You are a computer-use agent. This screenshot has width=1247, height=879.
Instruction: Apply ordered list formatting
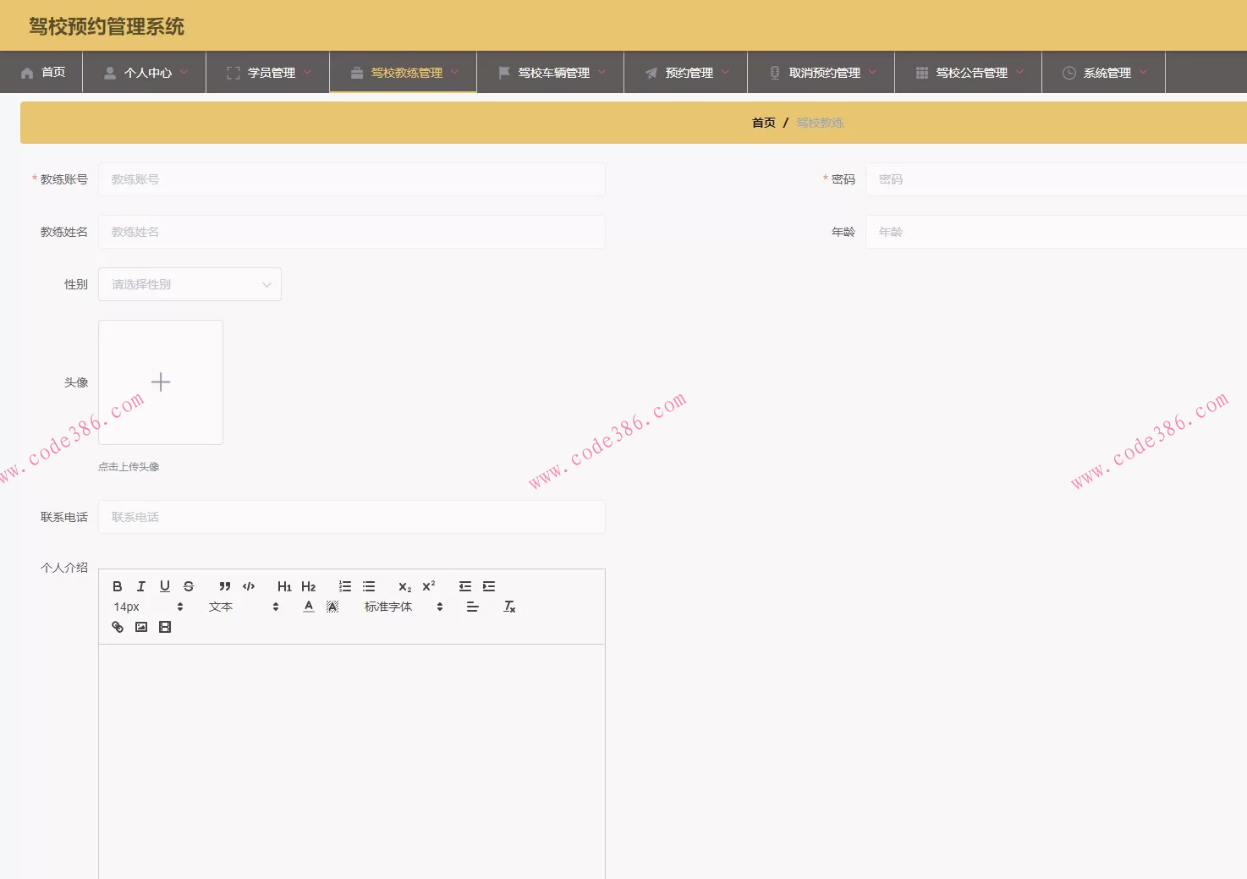pyautogui.click(x=345, y=586)
